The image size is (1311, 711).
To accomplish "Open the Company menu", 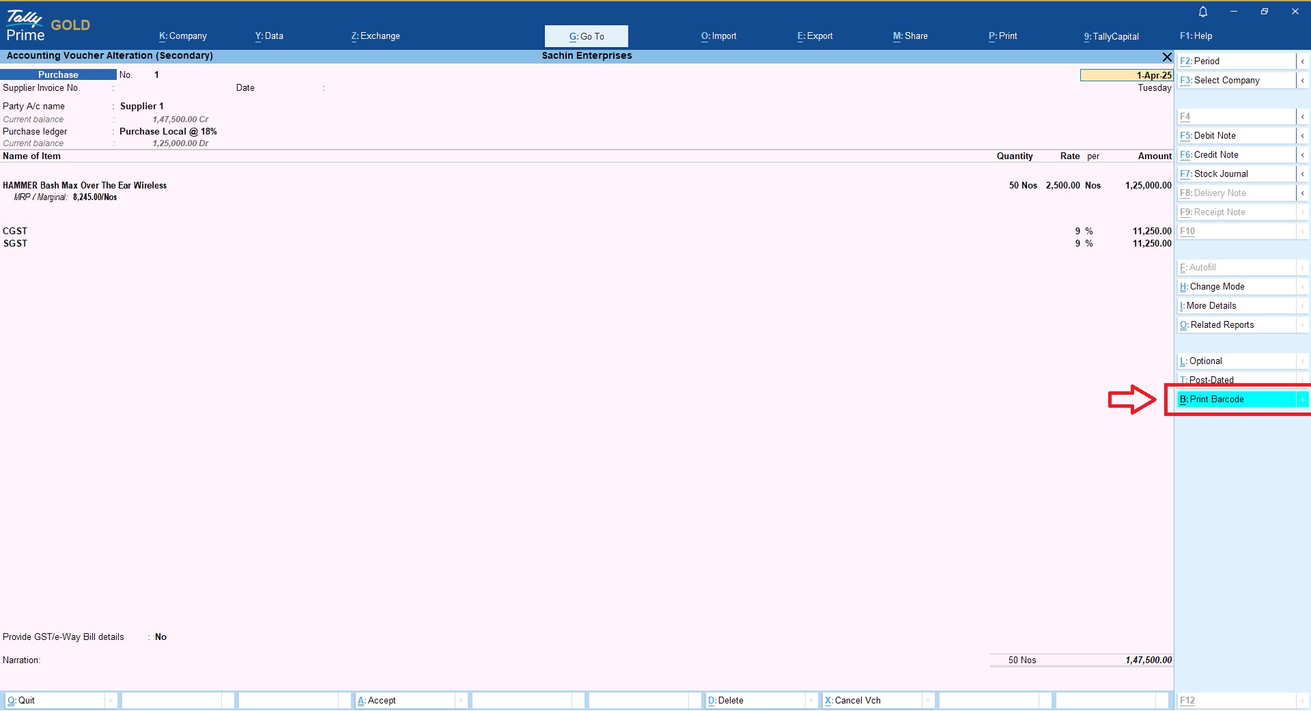I will click(x=183, y=36).
